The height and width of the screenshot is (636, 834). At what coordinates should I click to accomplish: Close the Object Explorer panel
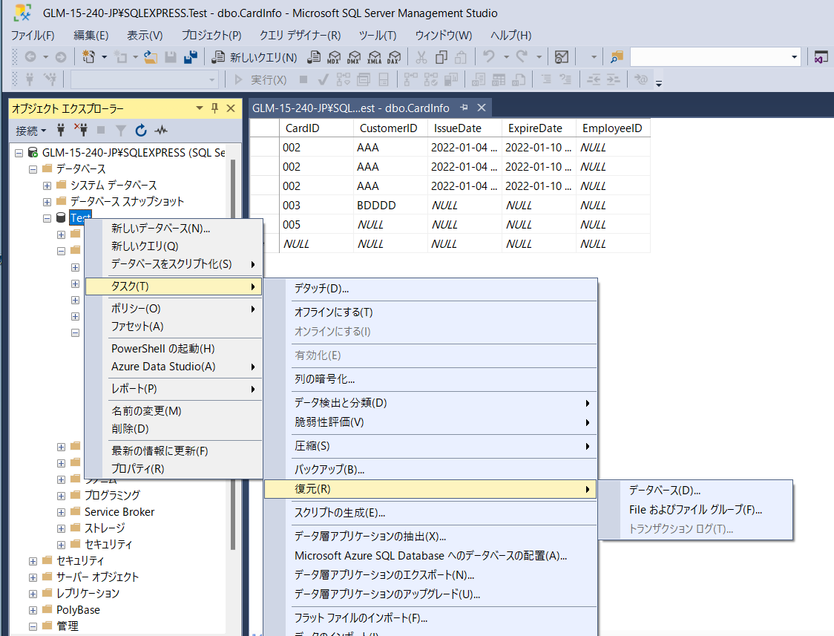231,108
